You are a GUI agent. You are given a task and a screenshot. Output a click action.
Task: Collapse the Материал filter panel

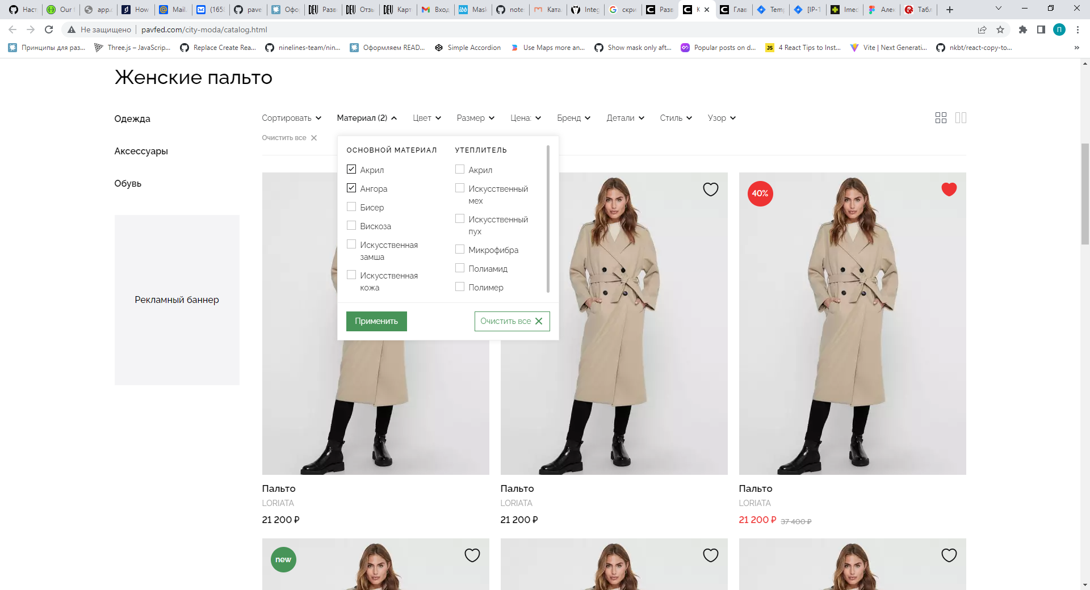tap(367, 117)
